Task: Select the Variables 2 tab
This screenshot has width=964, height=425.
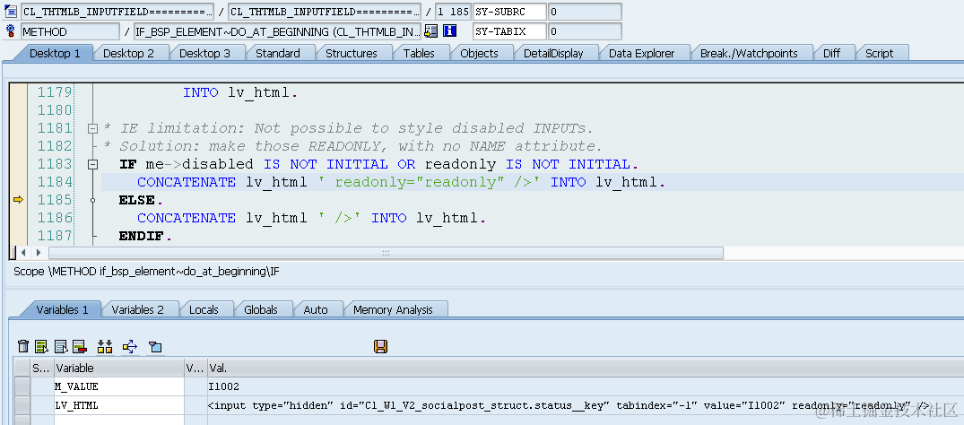Action: pos(138,309)
